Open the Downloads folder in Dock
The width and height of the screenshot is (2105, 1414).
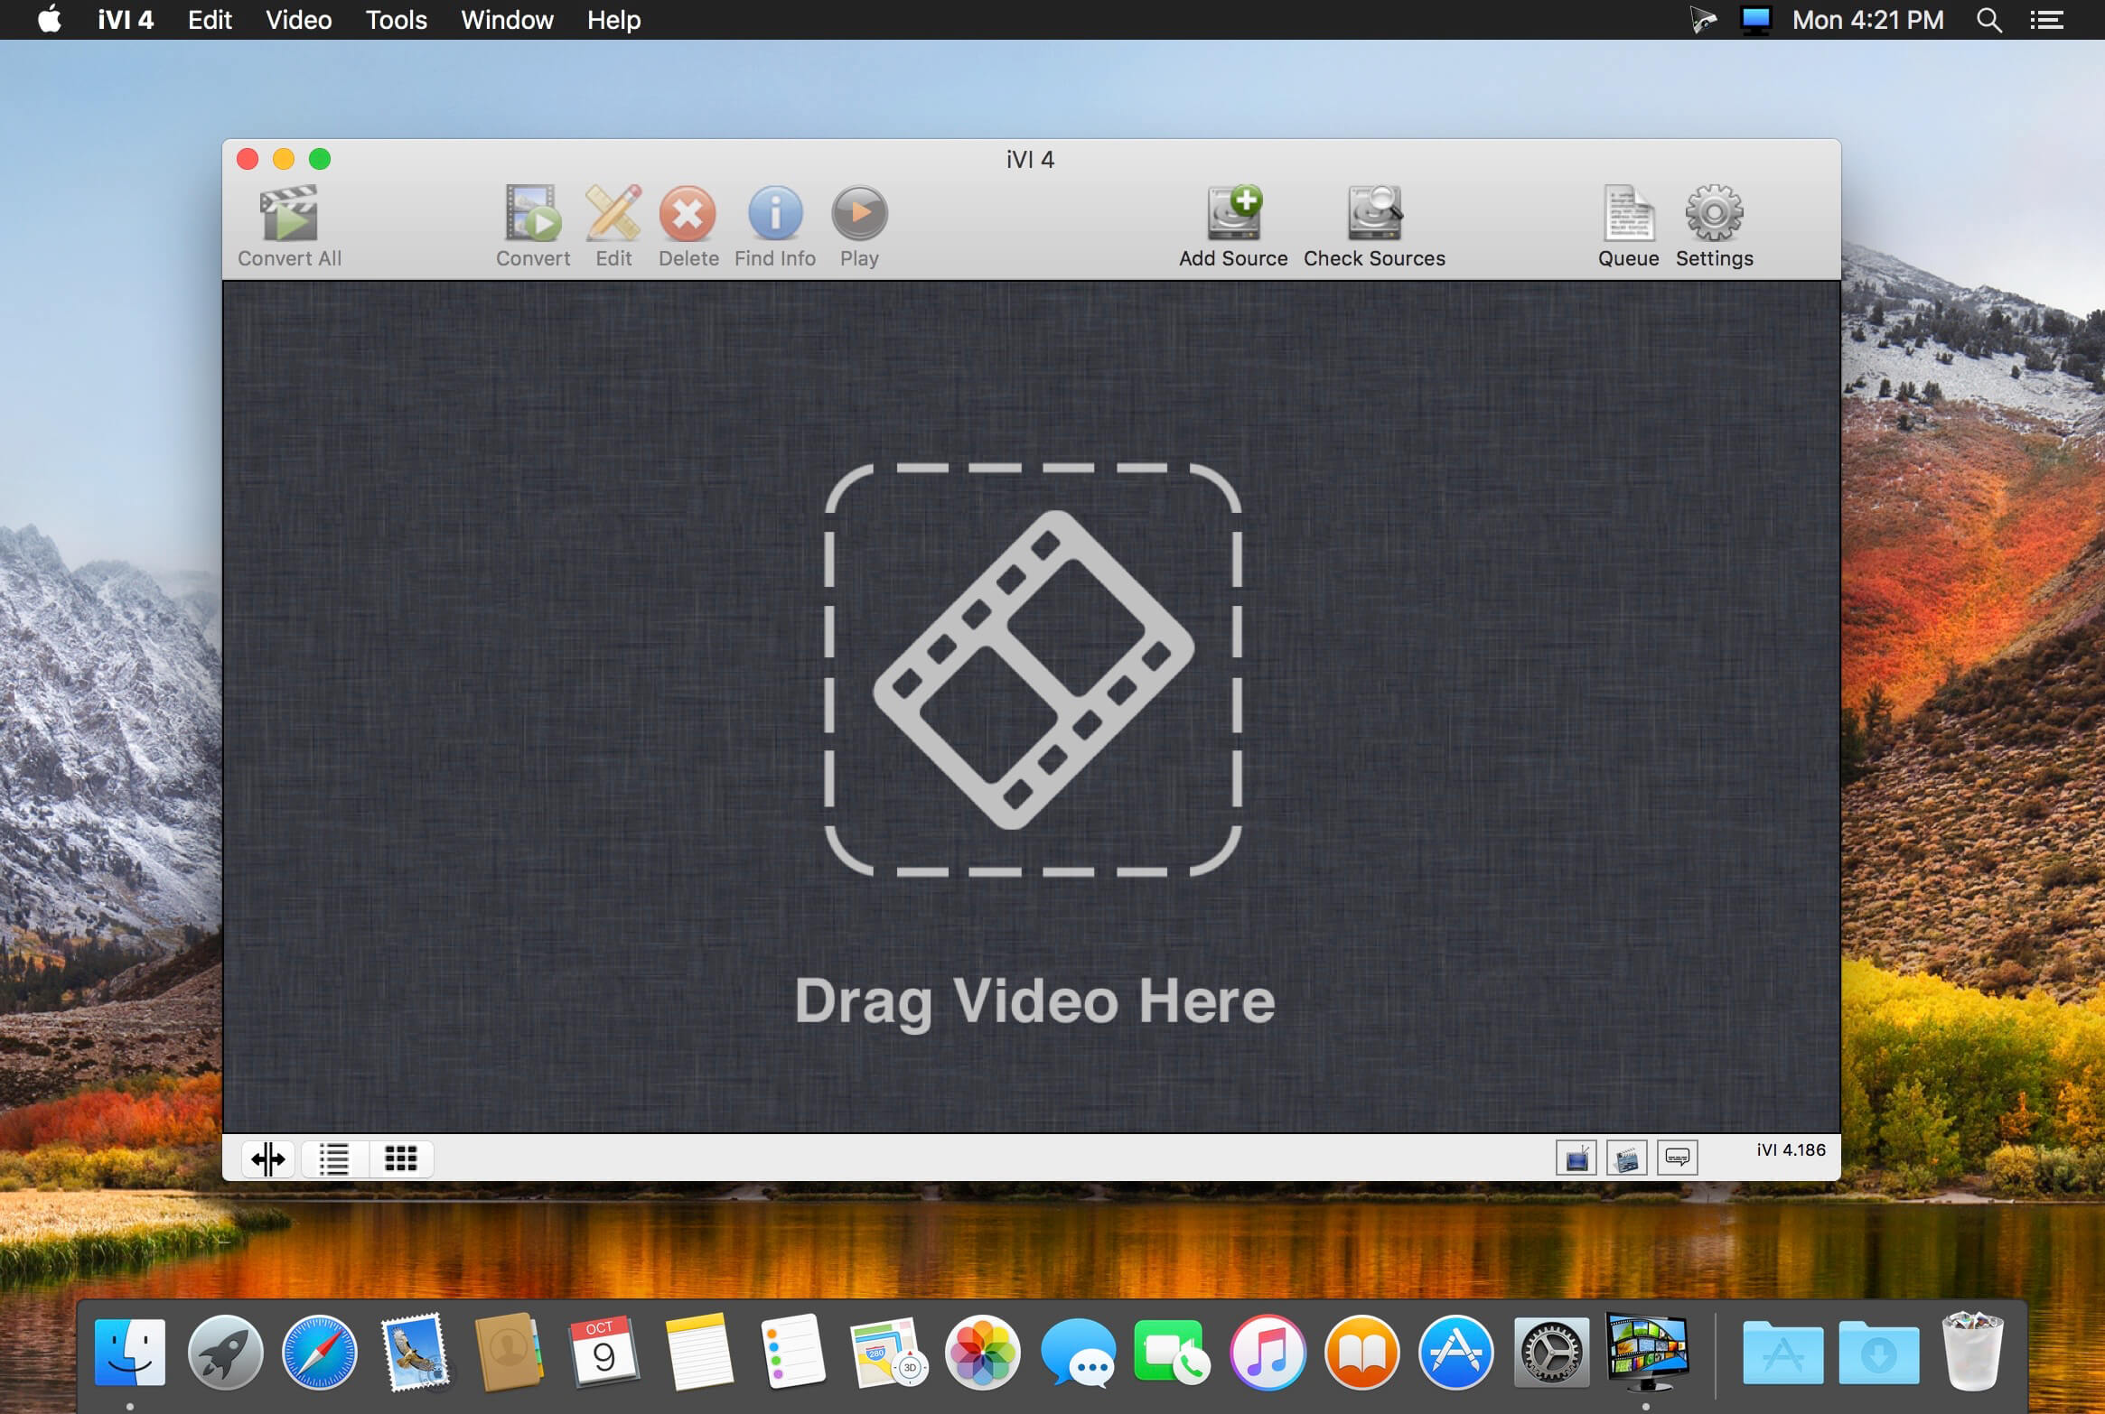pos(1878,1352)
